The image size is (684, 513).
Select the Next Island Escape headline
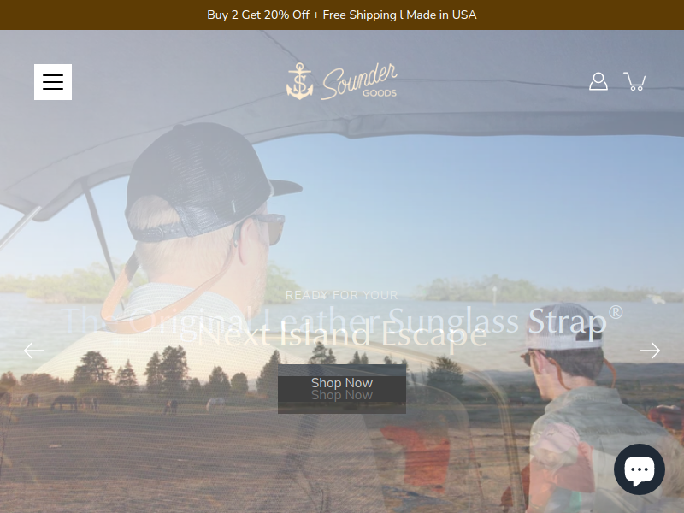click(x=342, y=334)
